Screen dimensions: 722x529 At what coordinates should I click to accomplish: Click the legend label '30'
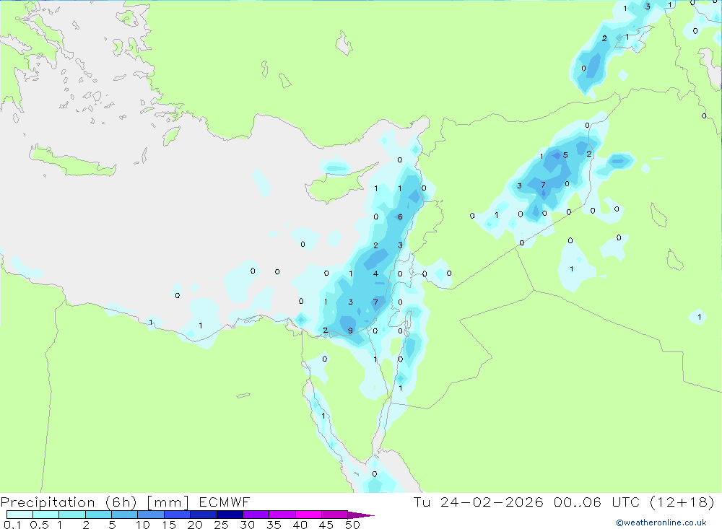coord(247,525)
